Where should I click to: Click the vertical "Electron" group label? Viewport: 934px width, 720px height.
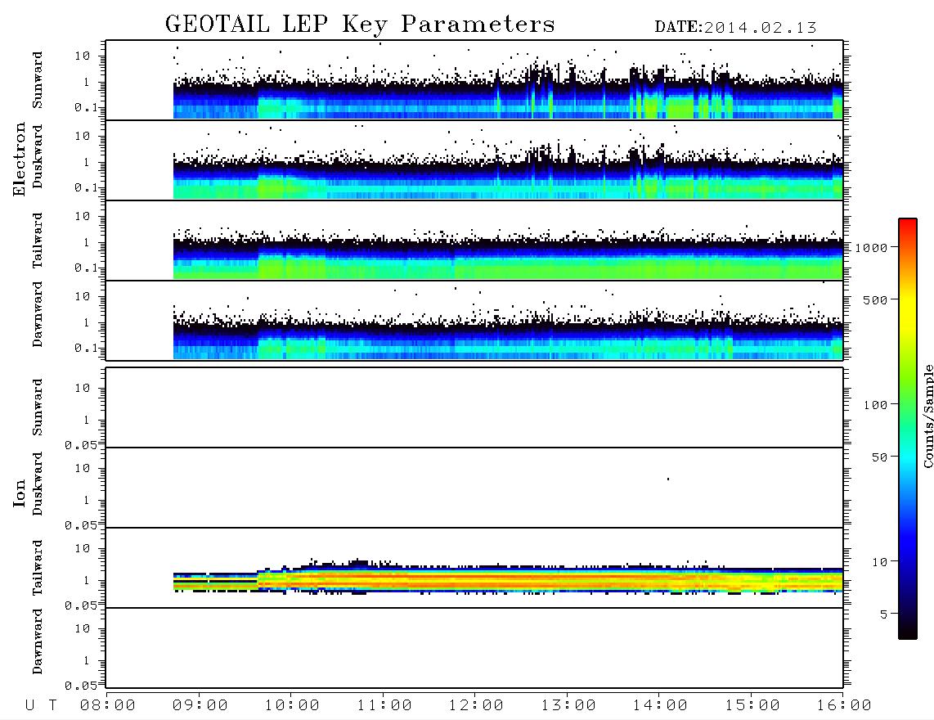pyautogui.click(x=20, y=160)
